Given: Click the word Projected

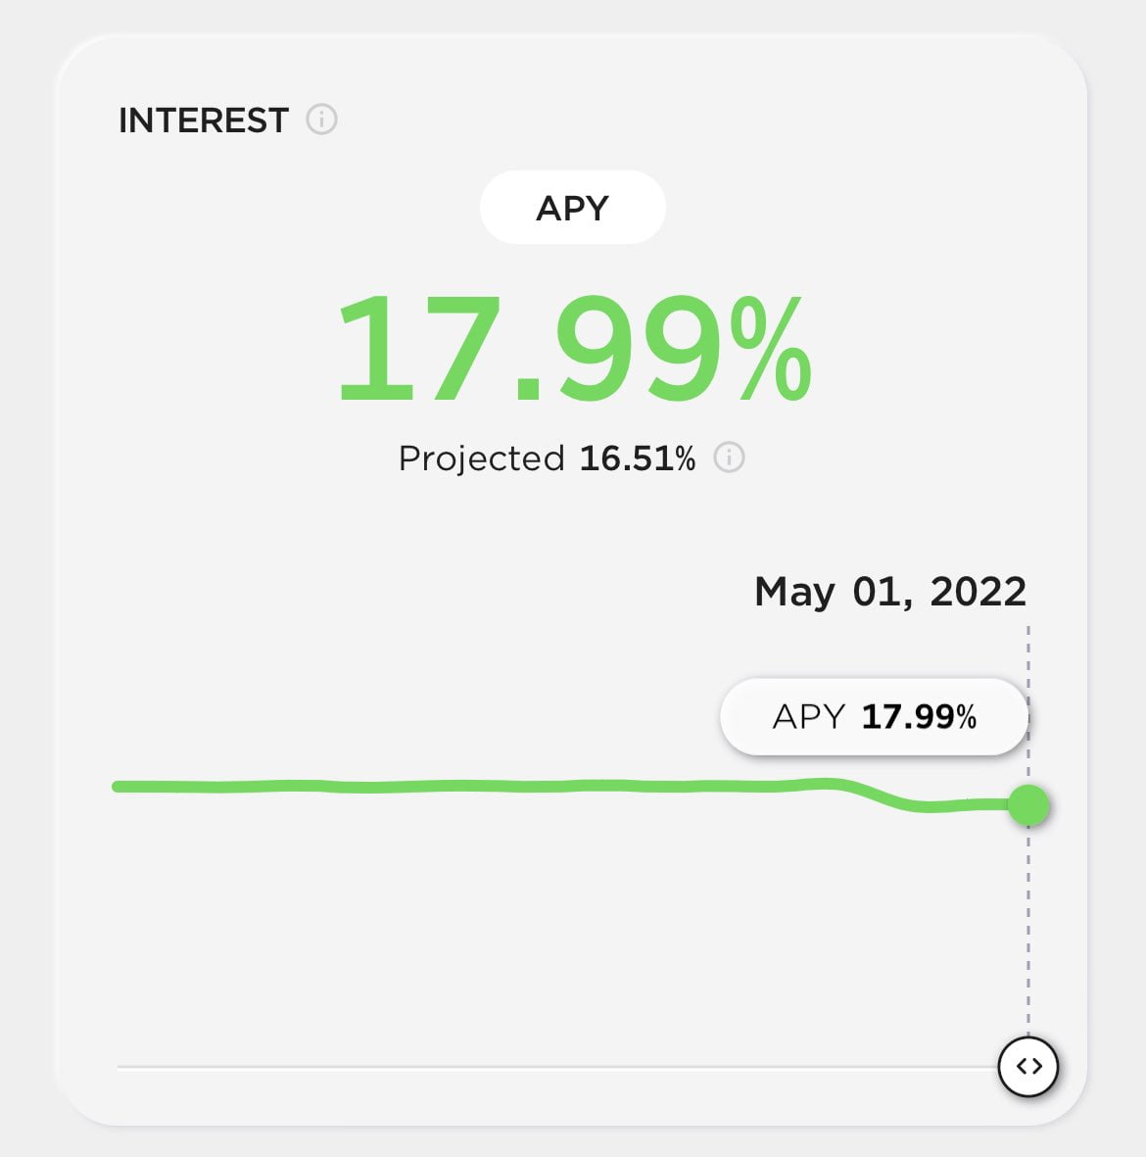Looking at the screenshot, I should click(481, 458).
